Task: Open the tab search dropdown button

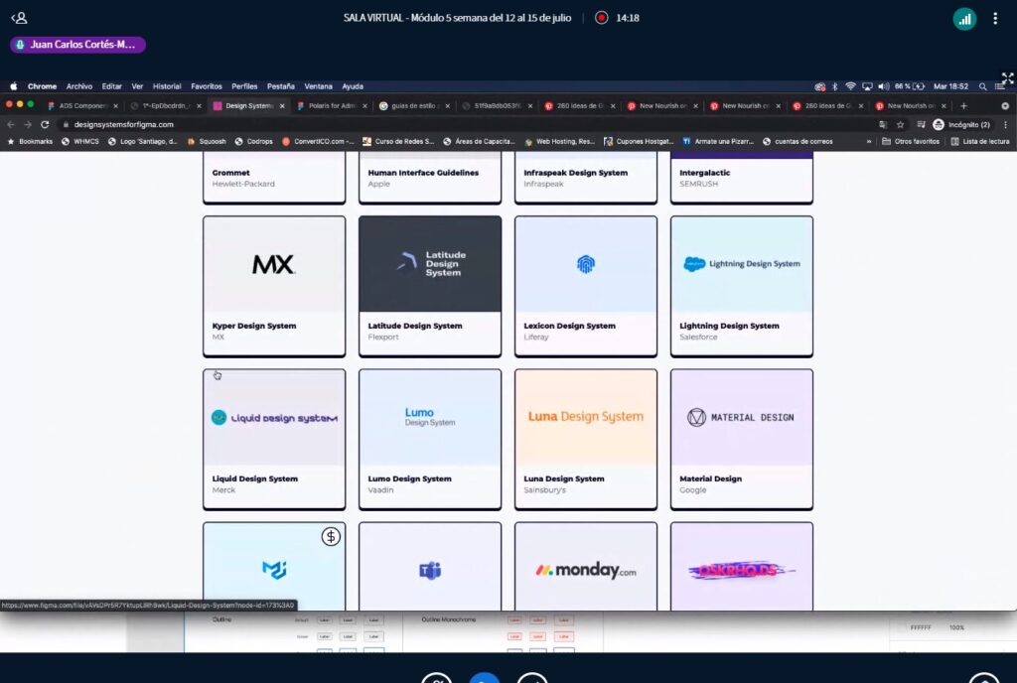Action: point(1005,105)
